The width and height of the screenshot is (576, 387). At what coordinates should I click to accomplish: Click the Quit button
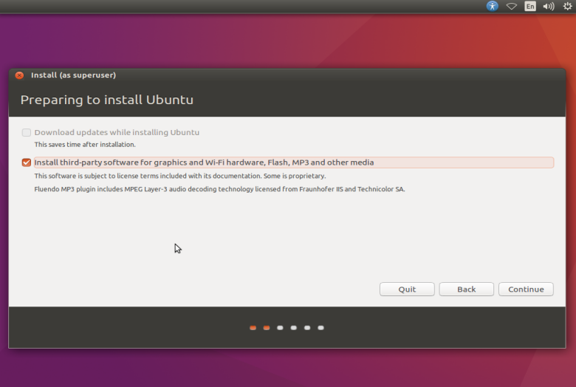pyautogui.click(x=407, y=290)
